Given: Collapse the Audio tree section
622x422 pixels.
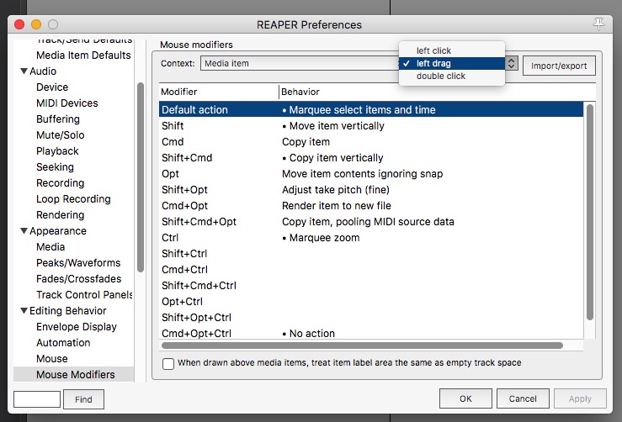Looking at the screenshot, I should (x=24, y=71).
